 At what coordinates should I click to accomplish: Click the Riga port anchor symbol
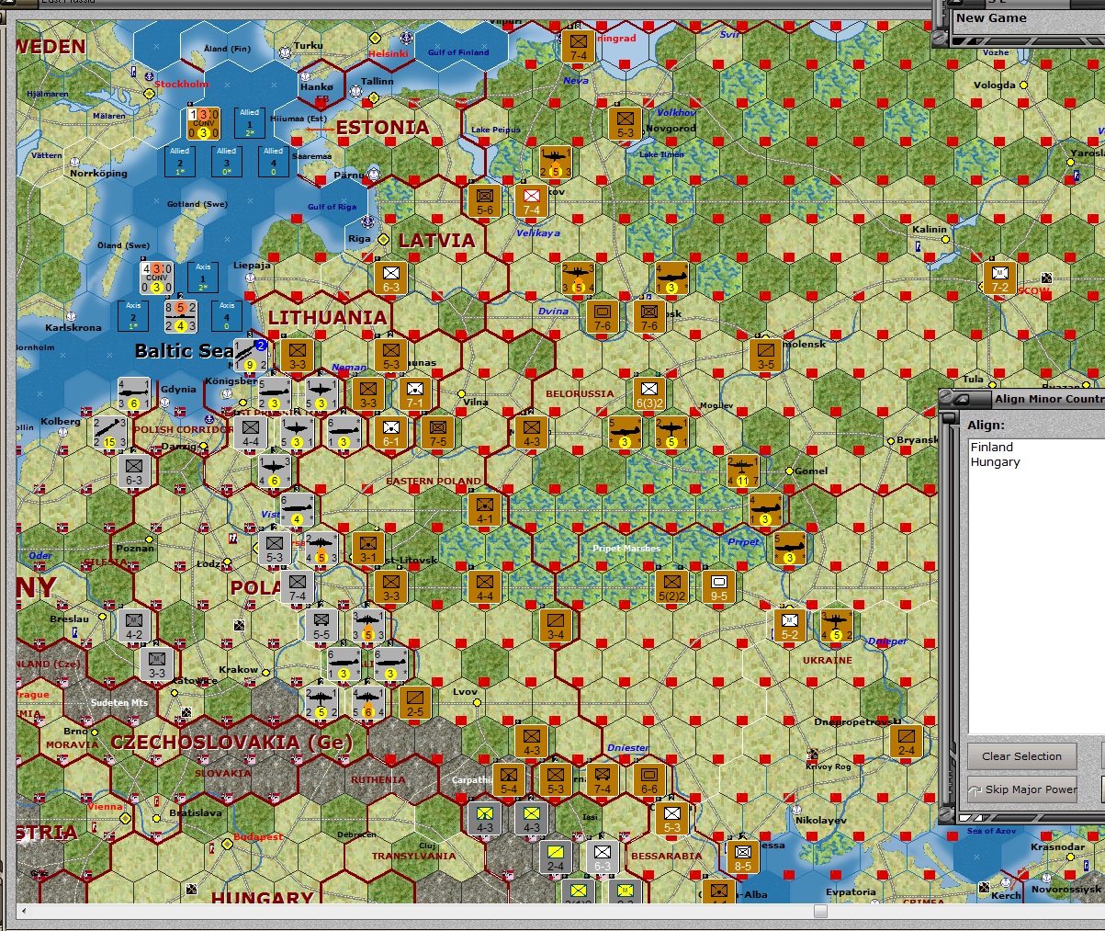[367, 222]
